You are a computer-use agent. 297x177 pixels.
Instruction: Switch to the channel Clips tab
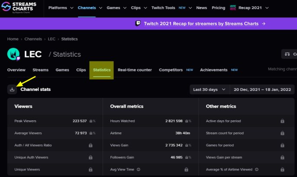pyautogui.click(x=81, y=70)
